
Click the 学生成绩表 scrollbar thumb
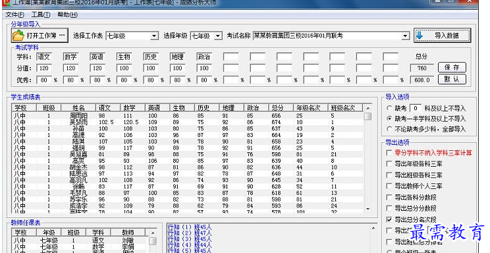[368, 117]
